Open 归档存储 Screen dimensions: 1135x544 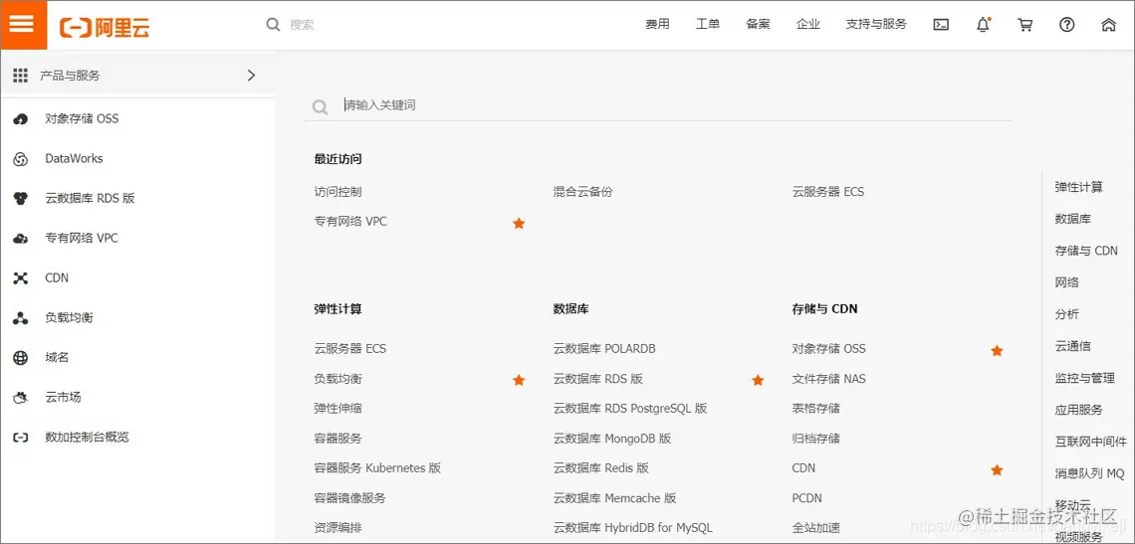(x=815, y=439)
